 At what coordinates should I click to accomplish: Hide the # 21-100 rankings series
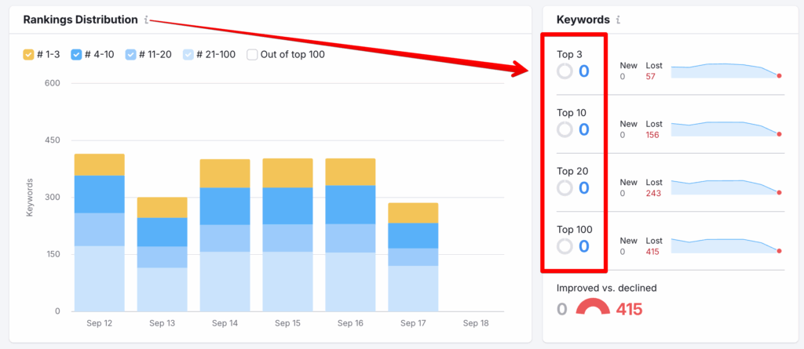[188, 55]
